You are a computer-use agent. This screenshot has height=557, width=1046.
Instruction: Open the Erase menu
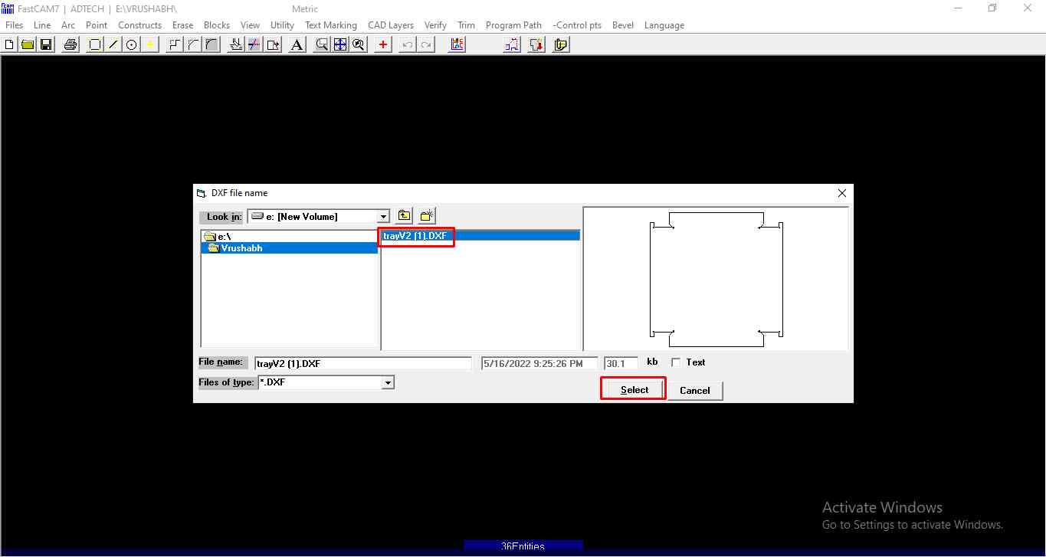182,25
